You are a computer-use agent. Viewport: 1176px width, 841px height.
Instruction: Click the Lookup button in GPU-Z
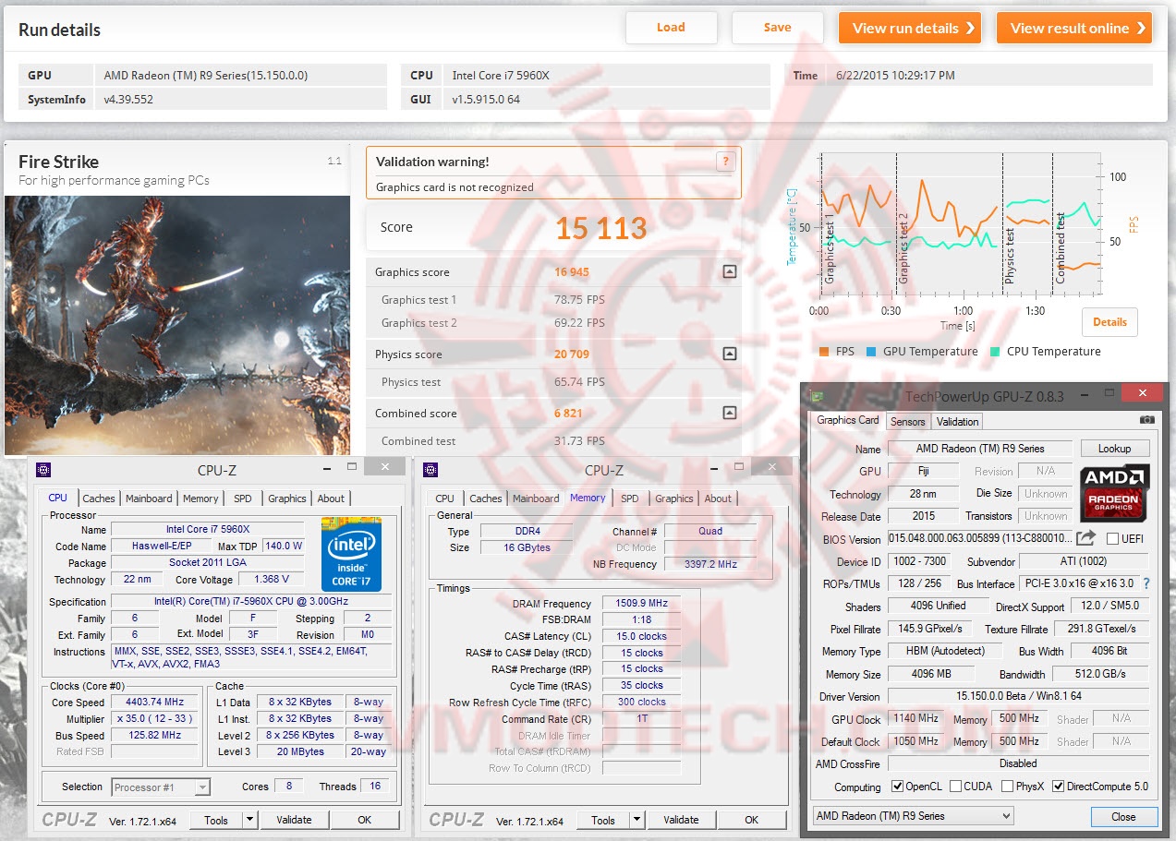tap(1114, 449)
